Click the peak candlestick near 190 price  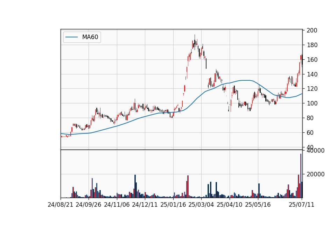tap(195, 42)
